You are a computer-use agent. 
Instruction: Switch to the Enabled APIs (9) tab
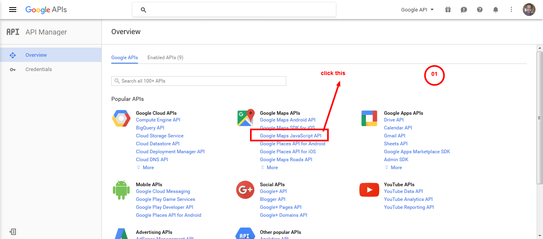[x=165, y=58]
